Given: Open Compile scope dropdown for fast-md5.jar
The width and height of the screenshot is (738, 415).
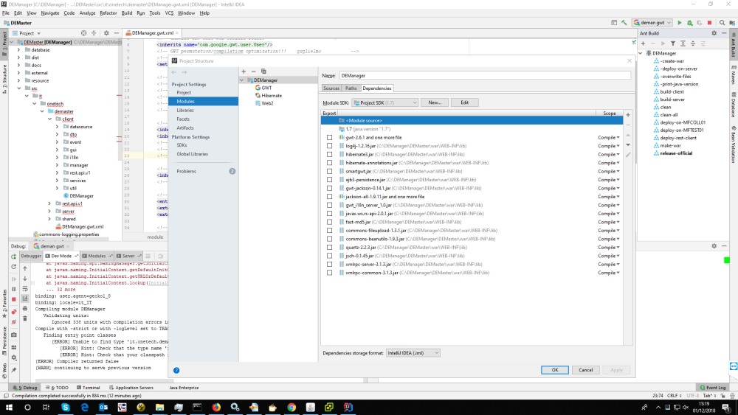Looking at the screenshot, I should (x=609, y=223).
